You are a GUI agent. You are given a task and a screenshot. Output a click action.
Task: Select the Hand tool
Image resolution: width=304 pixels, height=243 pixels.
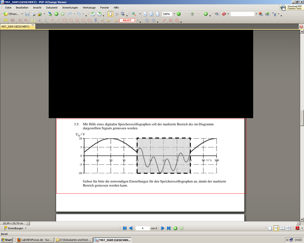[110, 14]
